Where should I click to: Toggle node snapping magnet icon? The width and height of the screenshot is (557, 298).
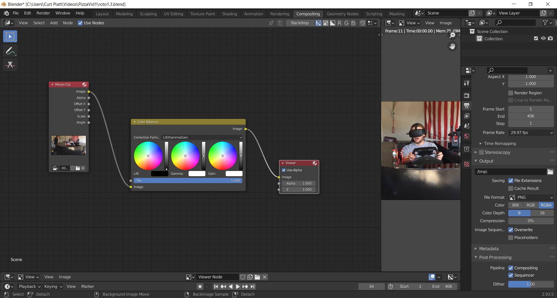point(362,23)
